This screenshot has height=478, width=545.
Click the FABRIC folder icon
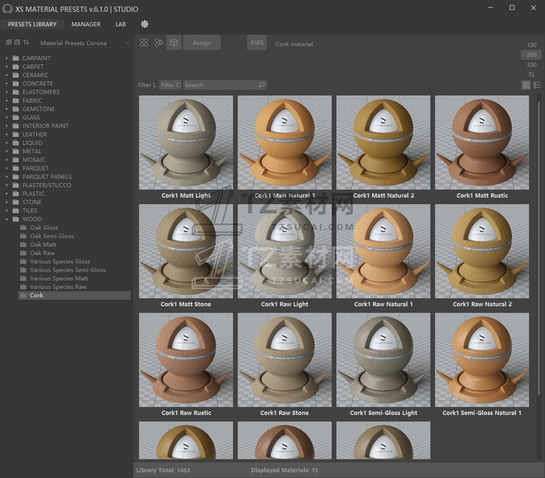pos(16,100)
